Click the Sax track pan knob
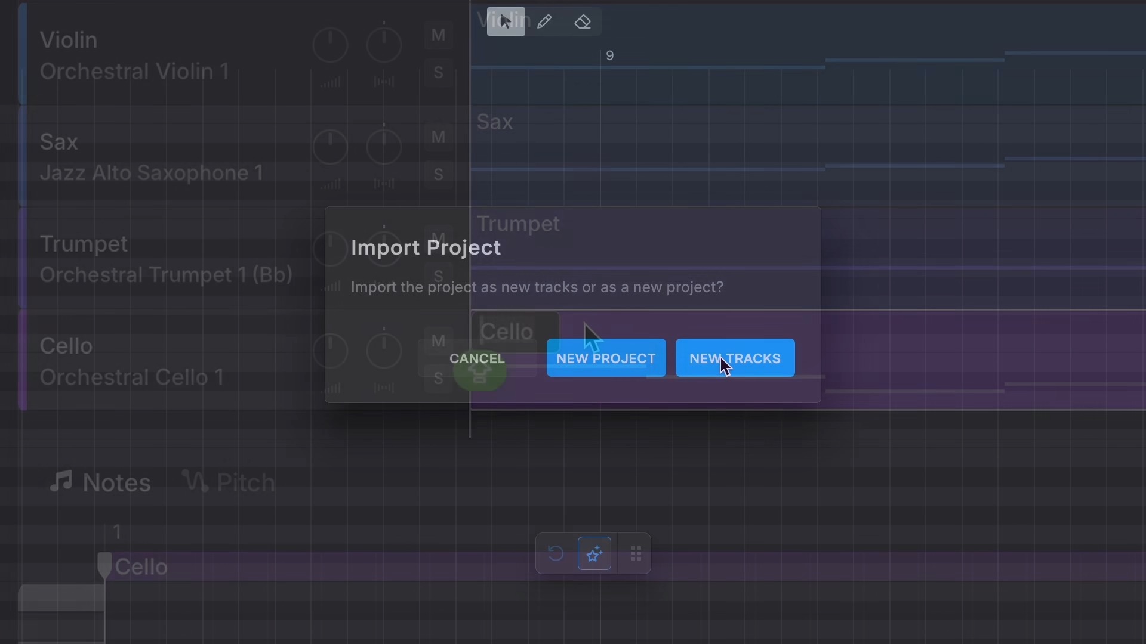 click(384, 147)
